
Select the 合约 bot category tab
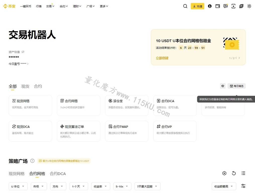(x=38, y=86)
